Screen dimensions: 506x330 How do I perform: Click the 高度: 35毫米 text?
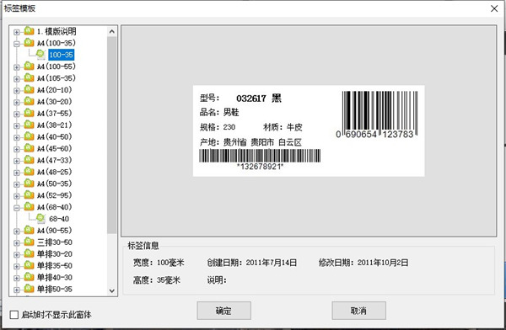[x=157, y=280]
